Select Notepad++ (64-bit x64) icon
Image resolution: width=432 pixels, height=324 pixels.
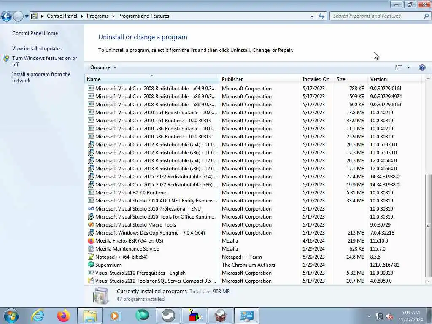(91, 256)
